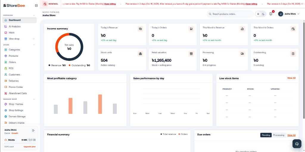Collapse the Store section chevron

[x=34, y=45]
